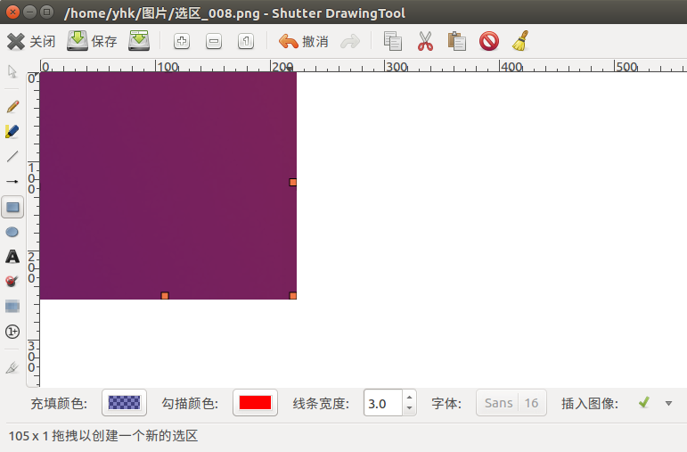Select the crop tool

click(12, 367)
